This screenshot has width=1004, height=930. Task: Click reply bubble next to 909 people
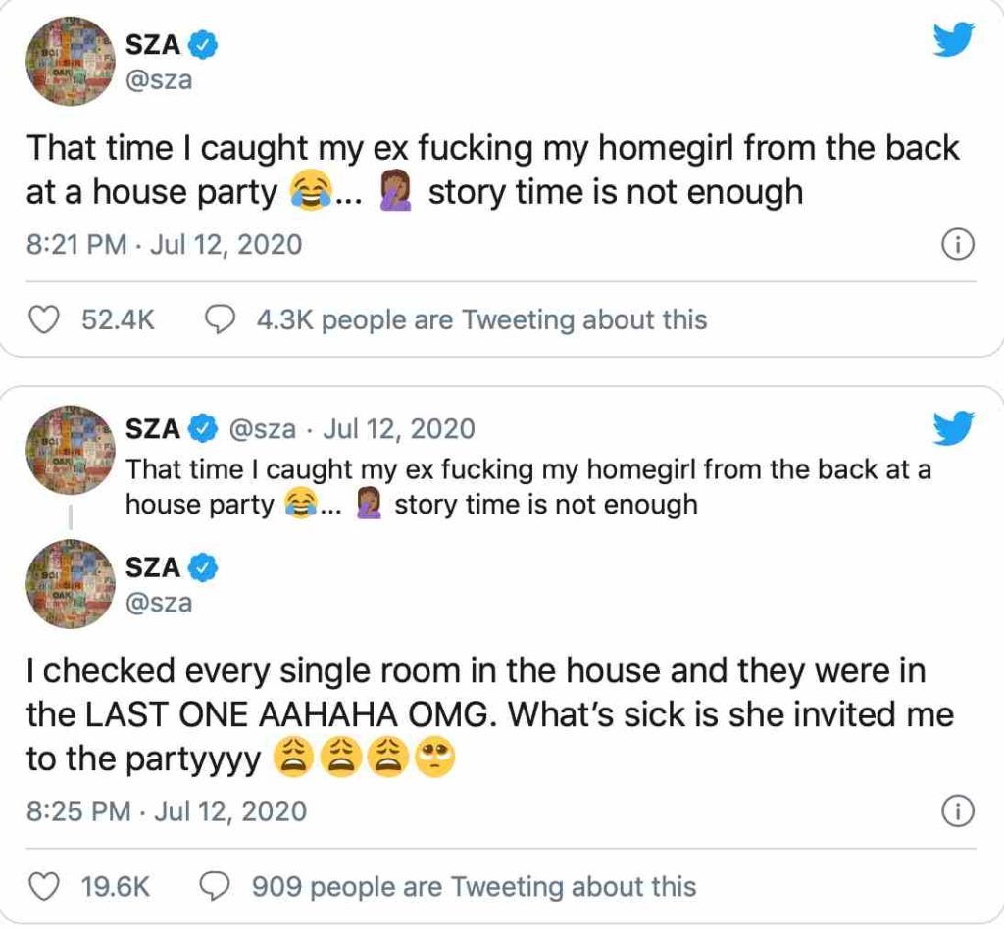216,886
